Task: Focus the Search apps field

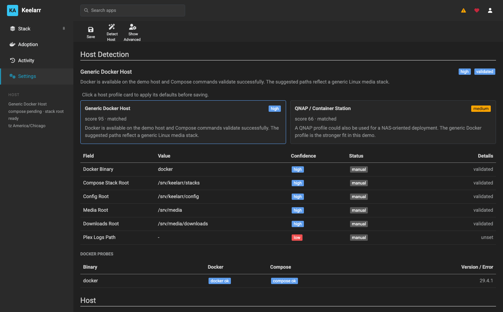Action: tap(133, 10)
